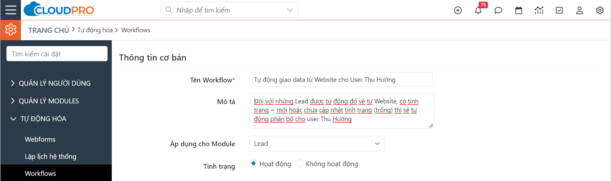This screenshot has height=181, width=611.
Task: Expand the global search dropdown arrow
Action: (290, 10)
